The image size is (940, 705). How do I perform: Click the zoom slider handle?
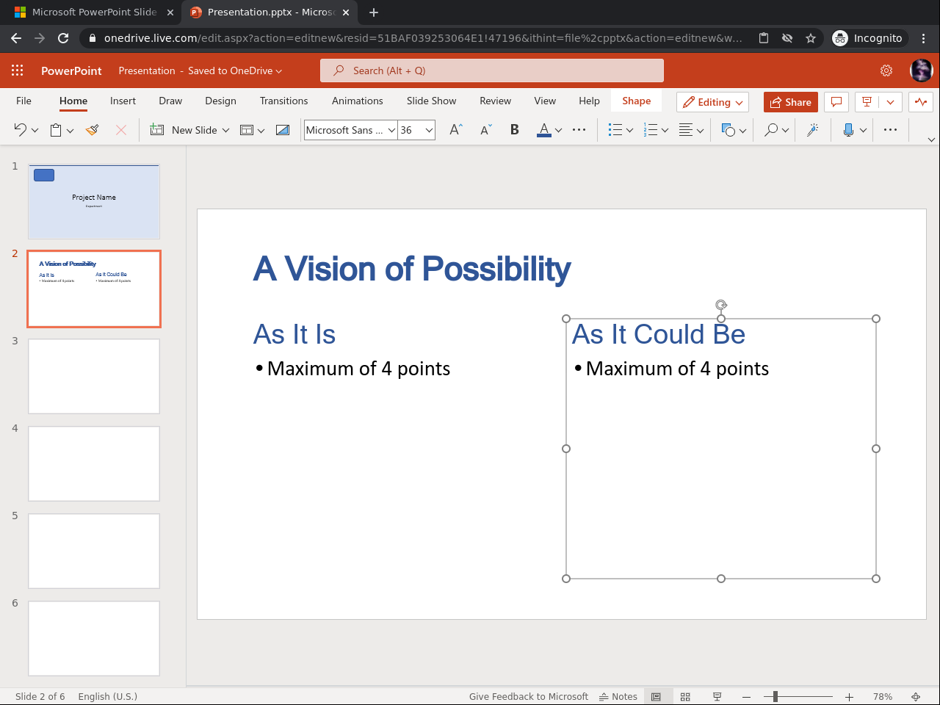click(775, 696)
